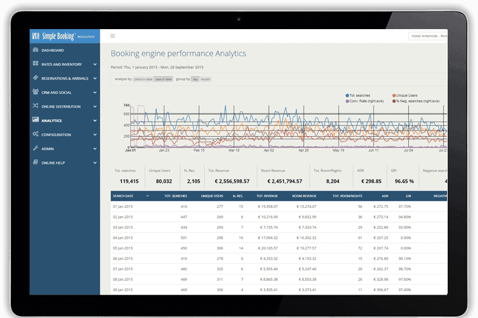Click the Booking engine performance Analytics heading

[x=178, y=54]
